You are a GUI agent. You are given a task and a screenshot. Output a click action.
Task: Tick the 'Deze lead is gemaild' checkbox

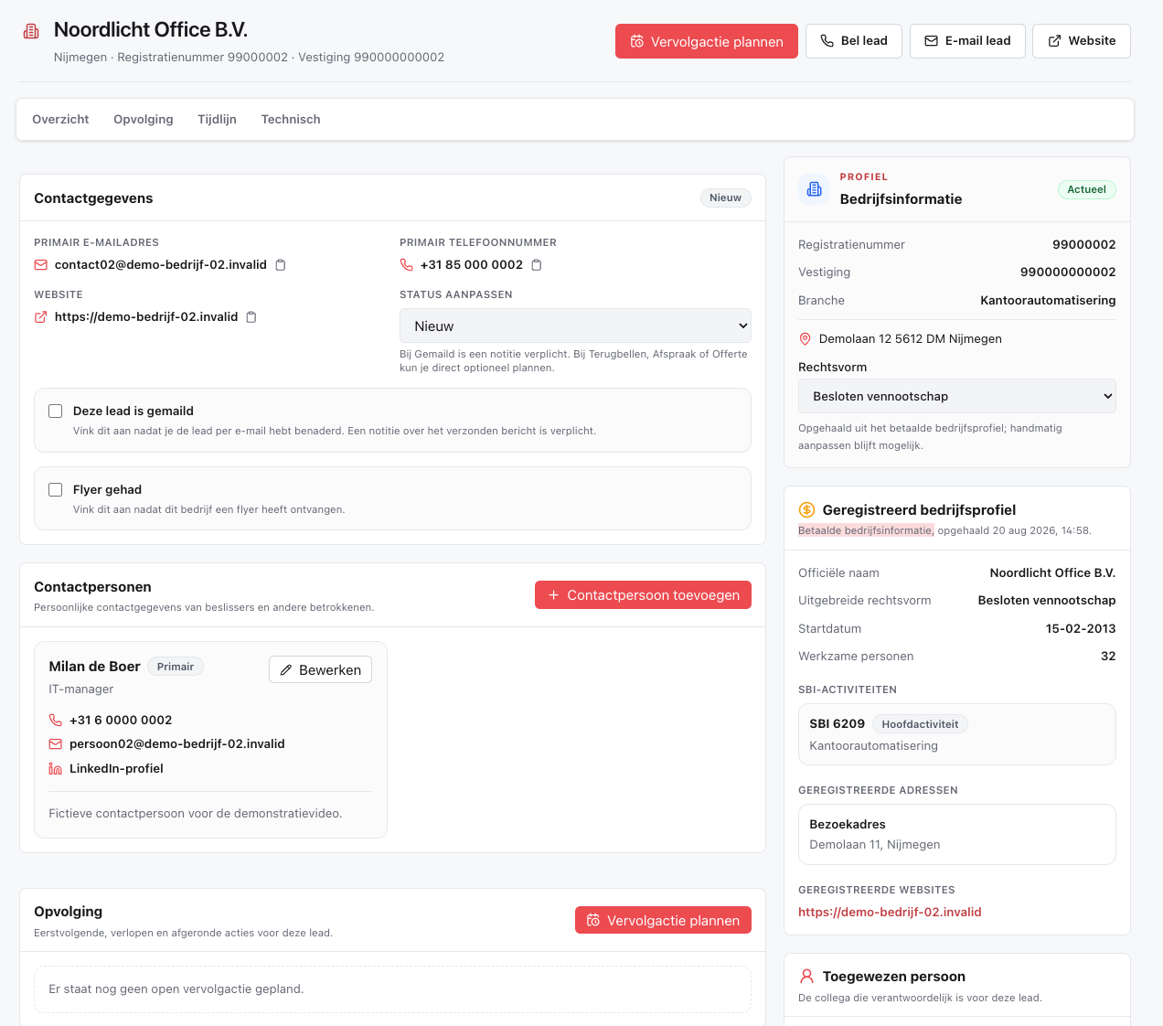click(x=56, y=411)
